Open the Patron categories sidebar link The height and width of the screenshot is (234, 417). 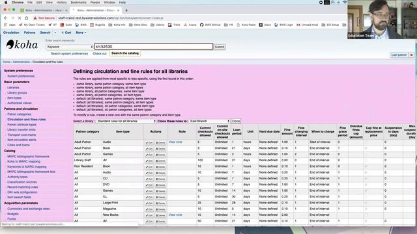coord(19,114)
